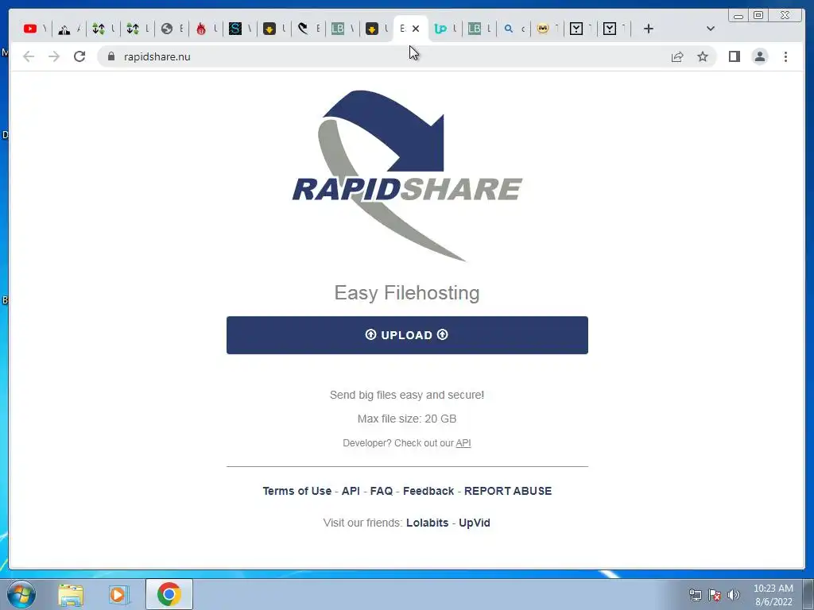Viewport: 814px width, 610px height.
Task: Expand the tab search dropdown arrow
Action: click(x=711, y=29)
